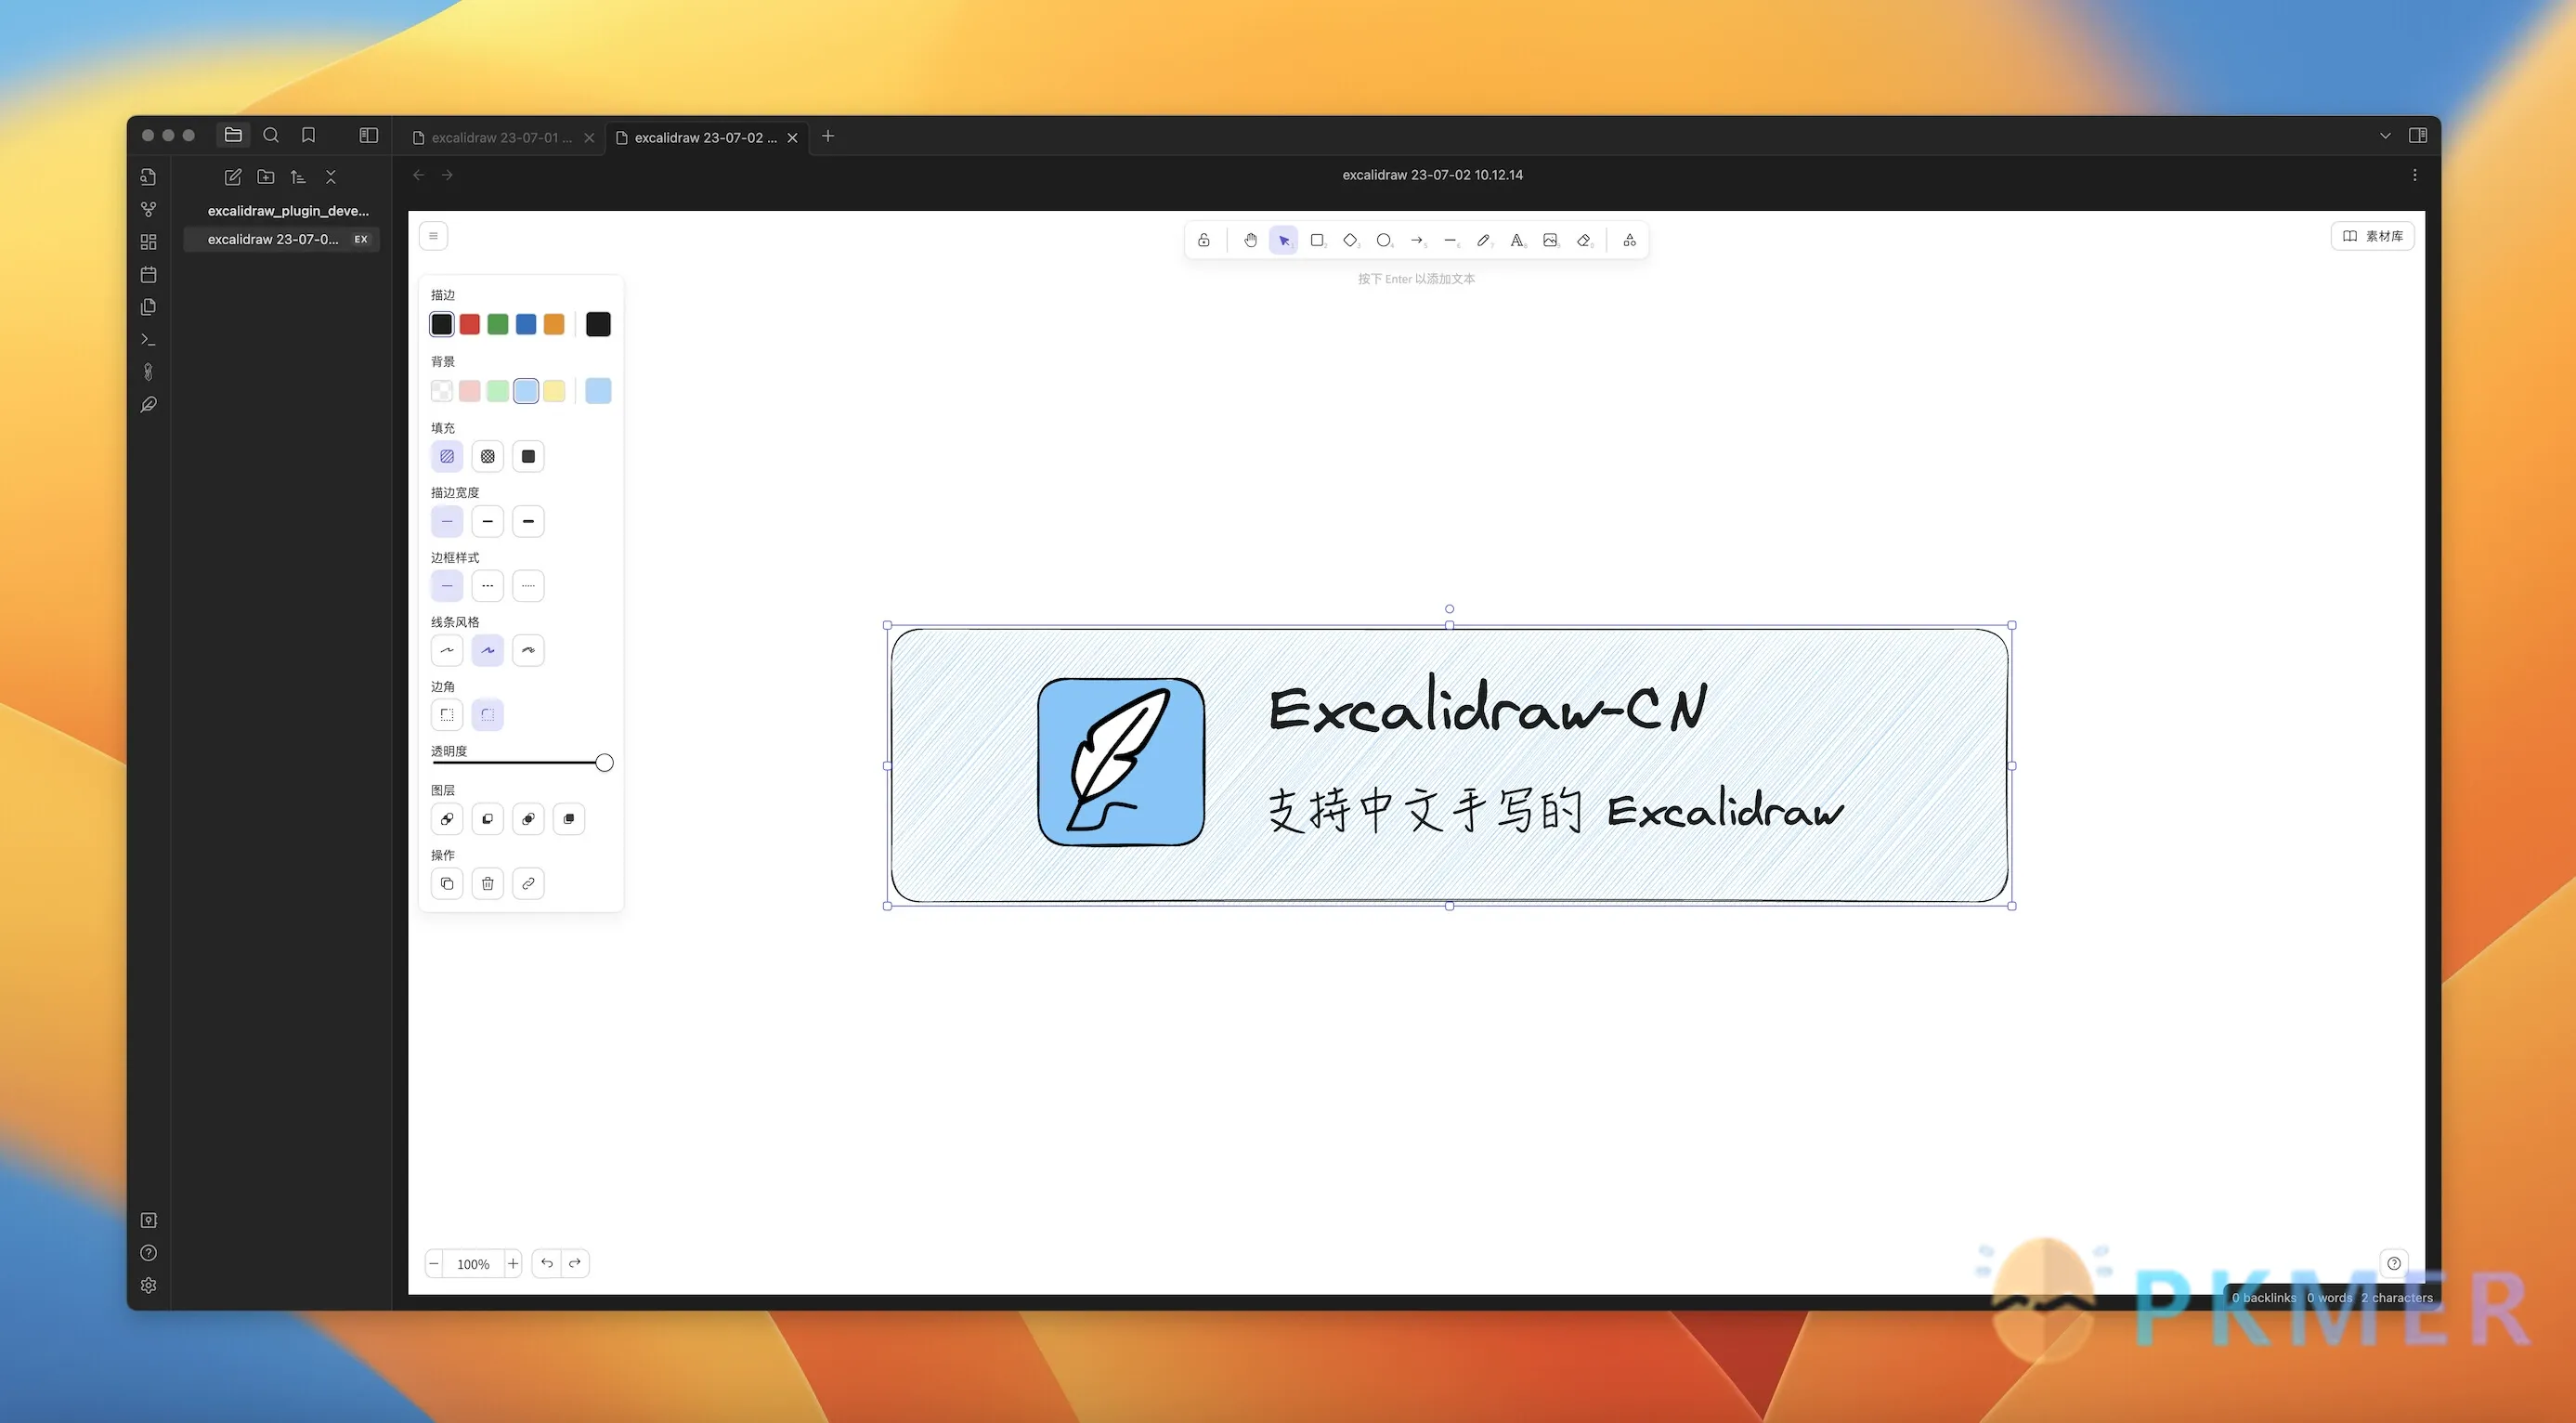Select the Rectangle tool
This screenshot has height=1423, width=2576.
[x=1317, y=240]
